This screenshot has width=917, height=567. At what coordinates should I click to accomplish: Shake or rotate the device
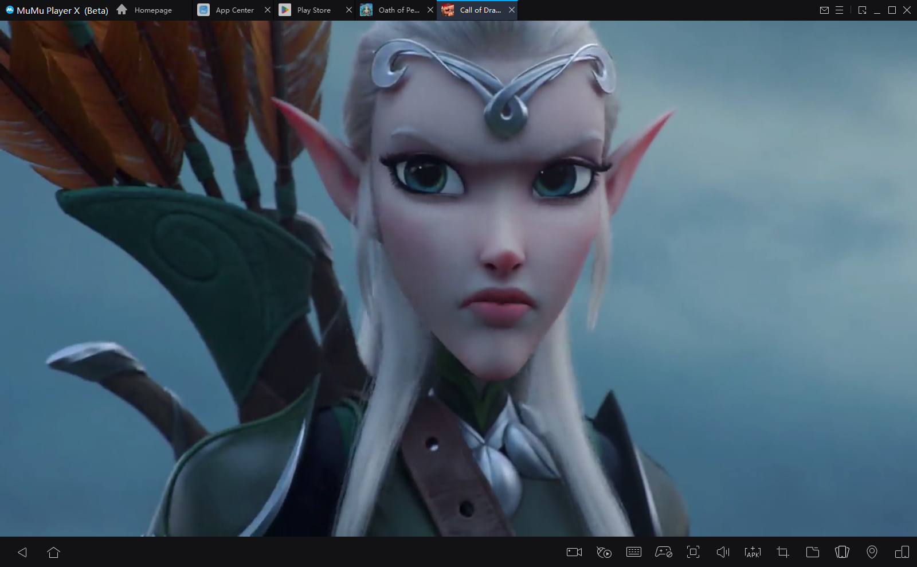click(842, 552)
